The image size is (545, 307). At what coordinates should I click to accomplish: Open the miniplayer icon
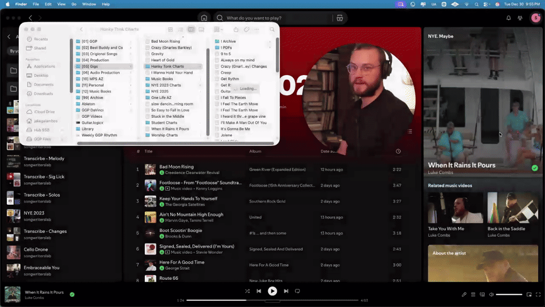pos(529,294)
